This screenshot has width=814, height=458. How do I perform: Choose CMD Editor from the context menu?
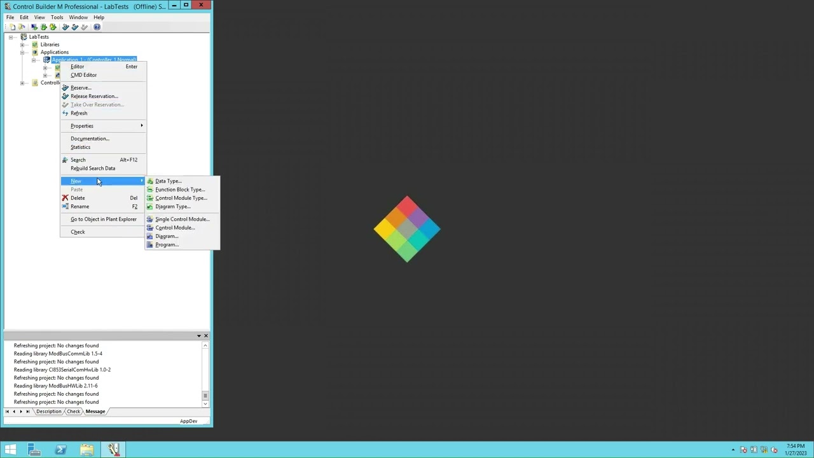(104, 75)
